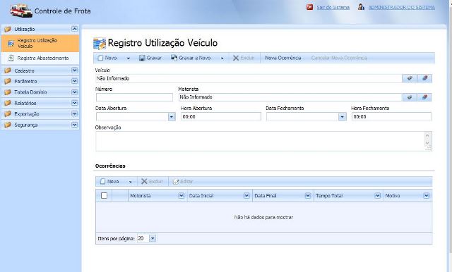Screen dimensions: 452x272
Task: Open the Data Fechamento date dropdown
Action: [x=342, y=117]
